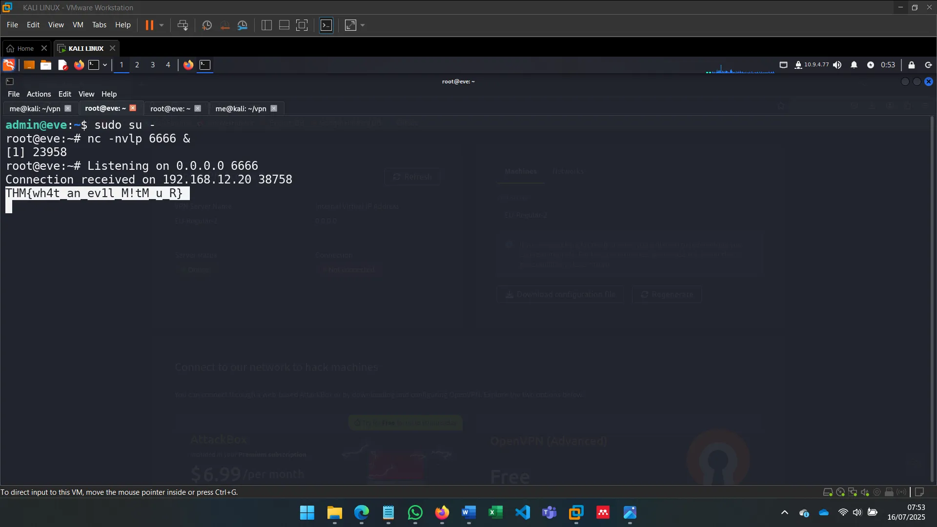Toggle the VMware library sidebar
Screen dimensions: 937x527
coord(266,25)
